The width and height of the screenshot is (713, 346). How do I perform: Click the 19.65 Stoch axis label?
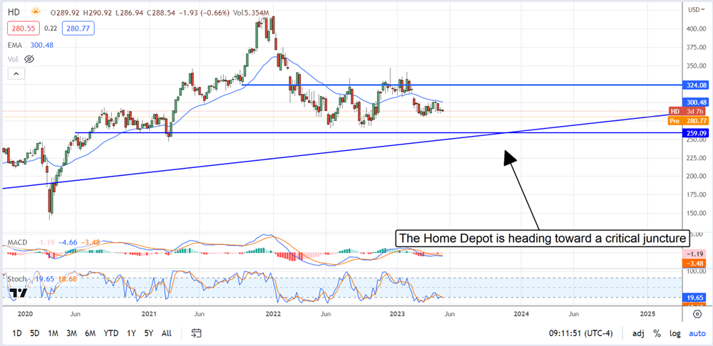click(696, 298)
